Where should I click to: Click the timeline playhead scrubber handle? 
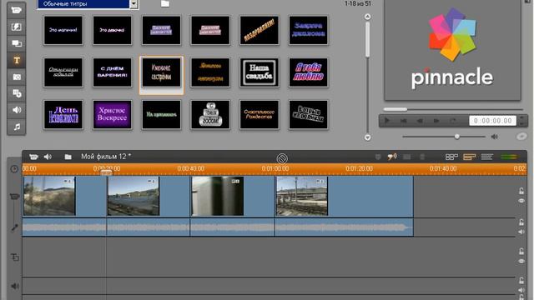106,172
